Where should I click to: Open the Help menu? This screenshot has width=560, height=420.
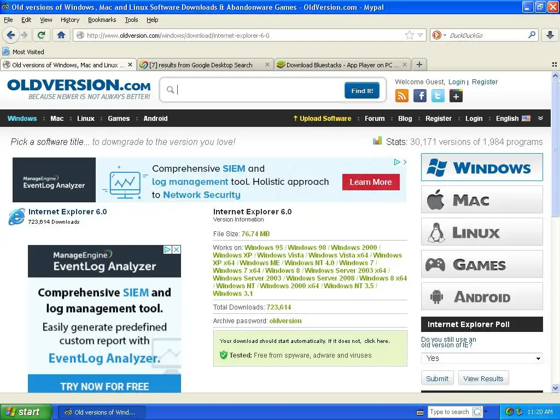[152, 20]
